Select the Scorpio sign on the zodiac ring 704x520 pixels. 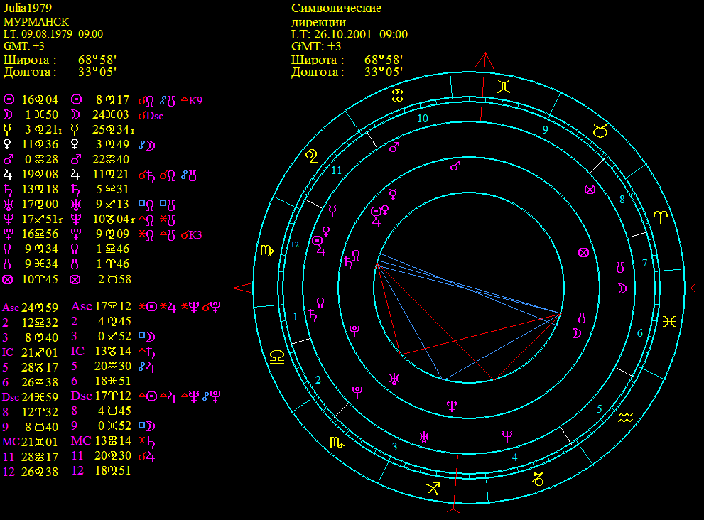pos(337,443)
